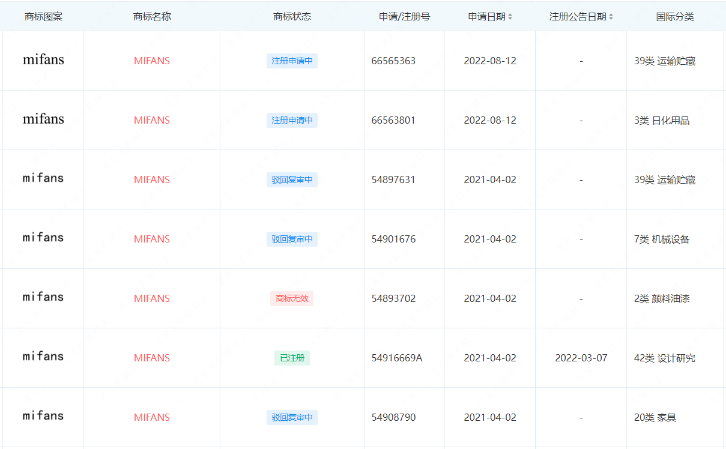This screenshot has width=726, height=449.
Task: Select registration number 54916669A
Action: 397,358
